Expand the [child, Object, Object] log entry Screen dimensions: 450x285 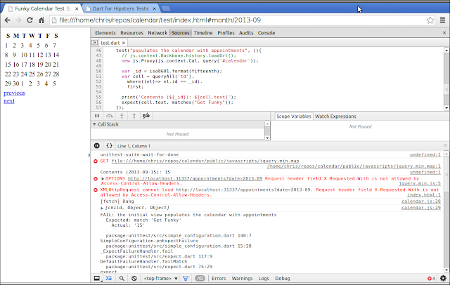point(102,208)
